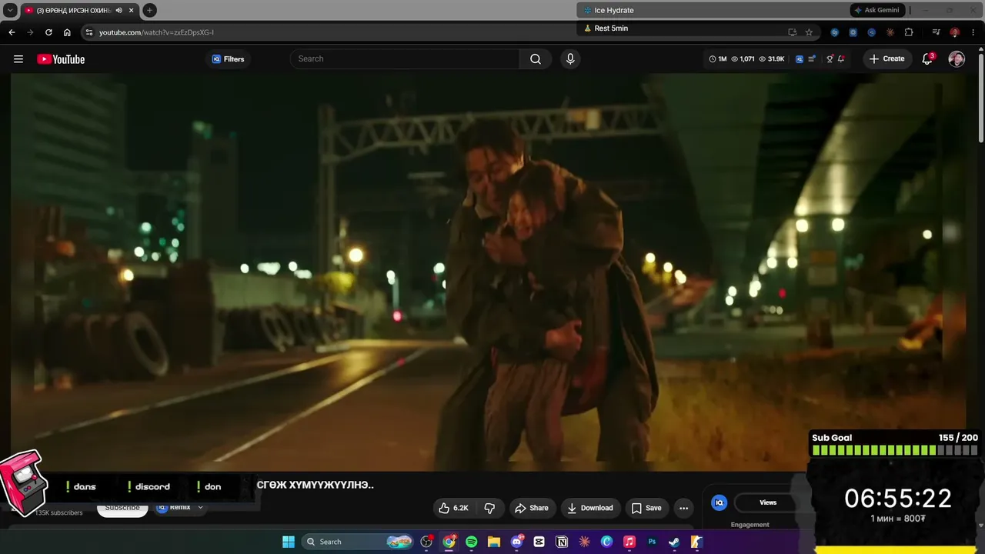Open the YouTube account avatar menu

click(957, 59)
